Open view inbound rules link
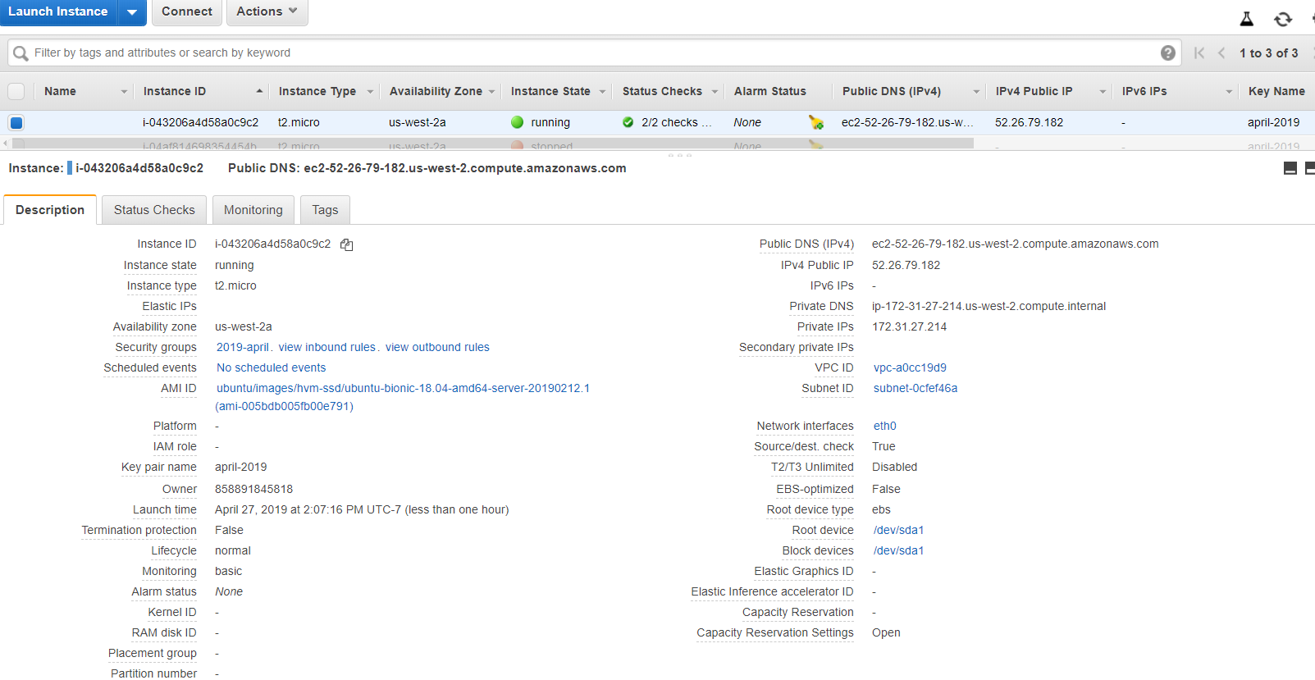The height and width of the screenshot is (680, 1315). tap(326, 347)
